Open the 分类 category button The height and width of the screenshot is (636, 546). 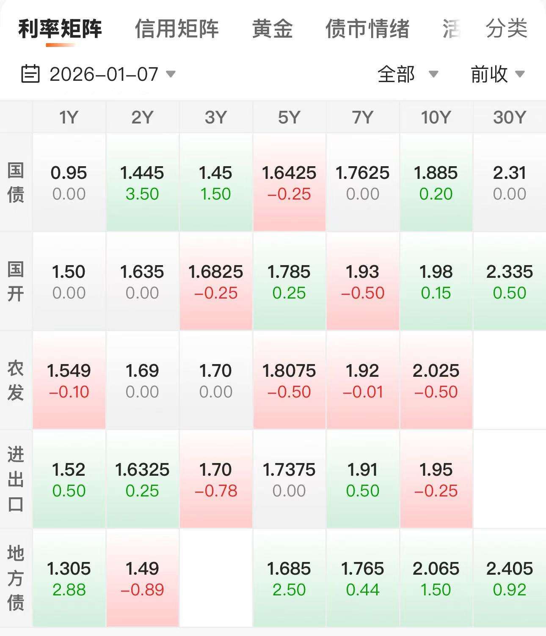[506, 29]
